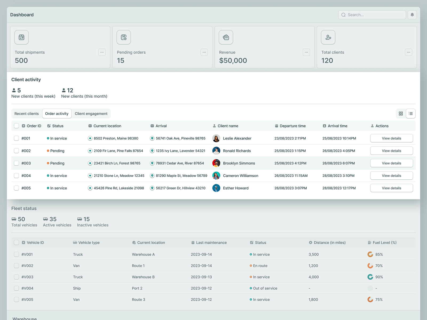Open the Revenue card options menu
The width and height of the screenshot is (427, 320).
(x=306, y=52)
